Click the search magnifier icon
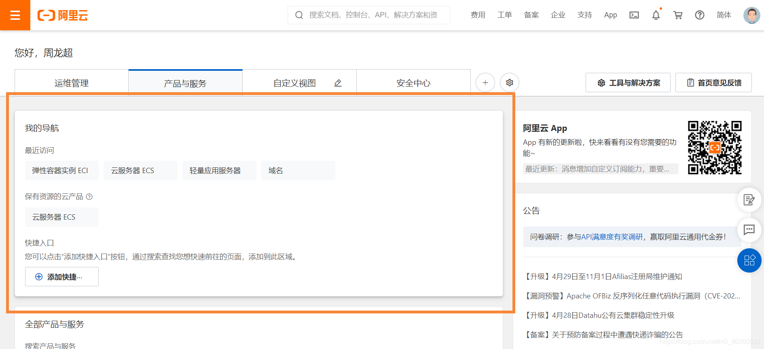Image resolution: width=764 pixels, height=349 pixels. [299, 15]
